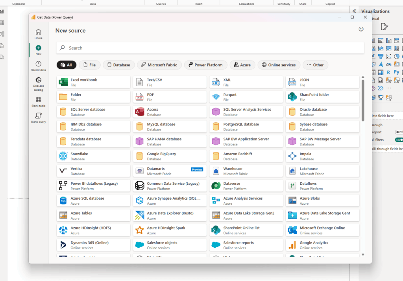The height and width of the screenshot is (281, 403).
Task: Open the OneLake catalog sidebar item
Action: pos(38,84)
